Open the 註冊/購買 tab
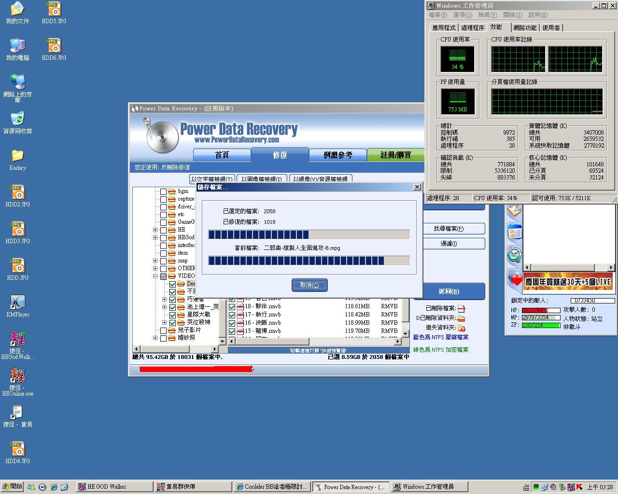The height and width of the screenshot is (494, 618). coord(395,155)
